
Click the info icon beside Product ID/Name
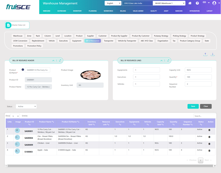point(23,70)
